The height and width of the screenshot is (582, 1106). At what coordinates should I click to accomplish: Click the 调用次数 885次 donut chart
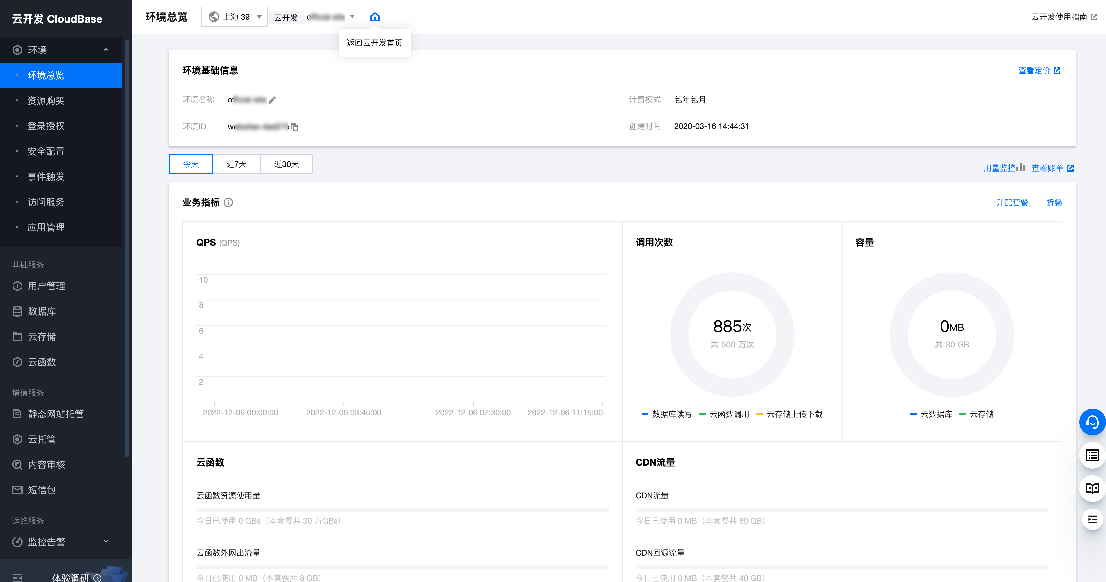click(732, 335)
